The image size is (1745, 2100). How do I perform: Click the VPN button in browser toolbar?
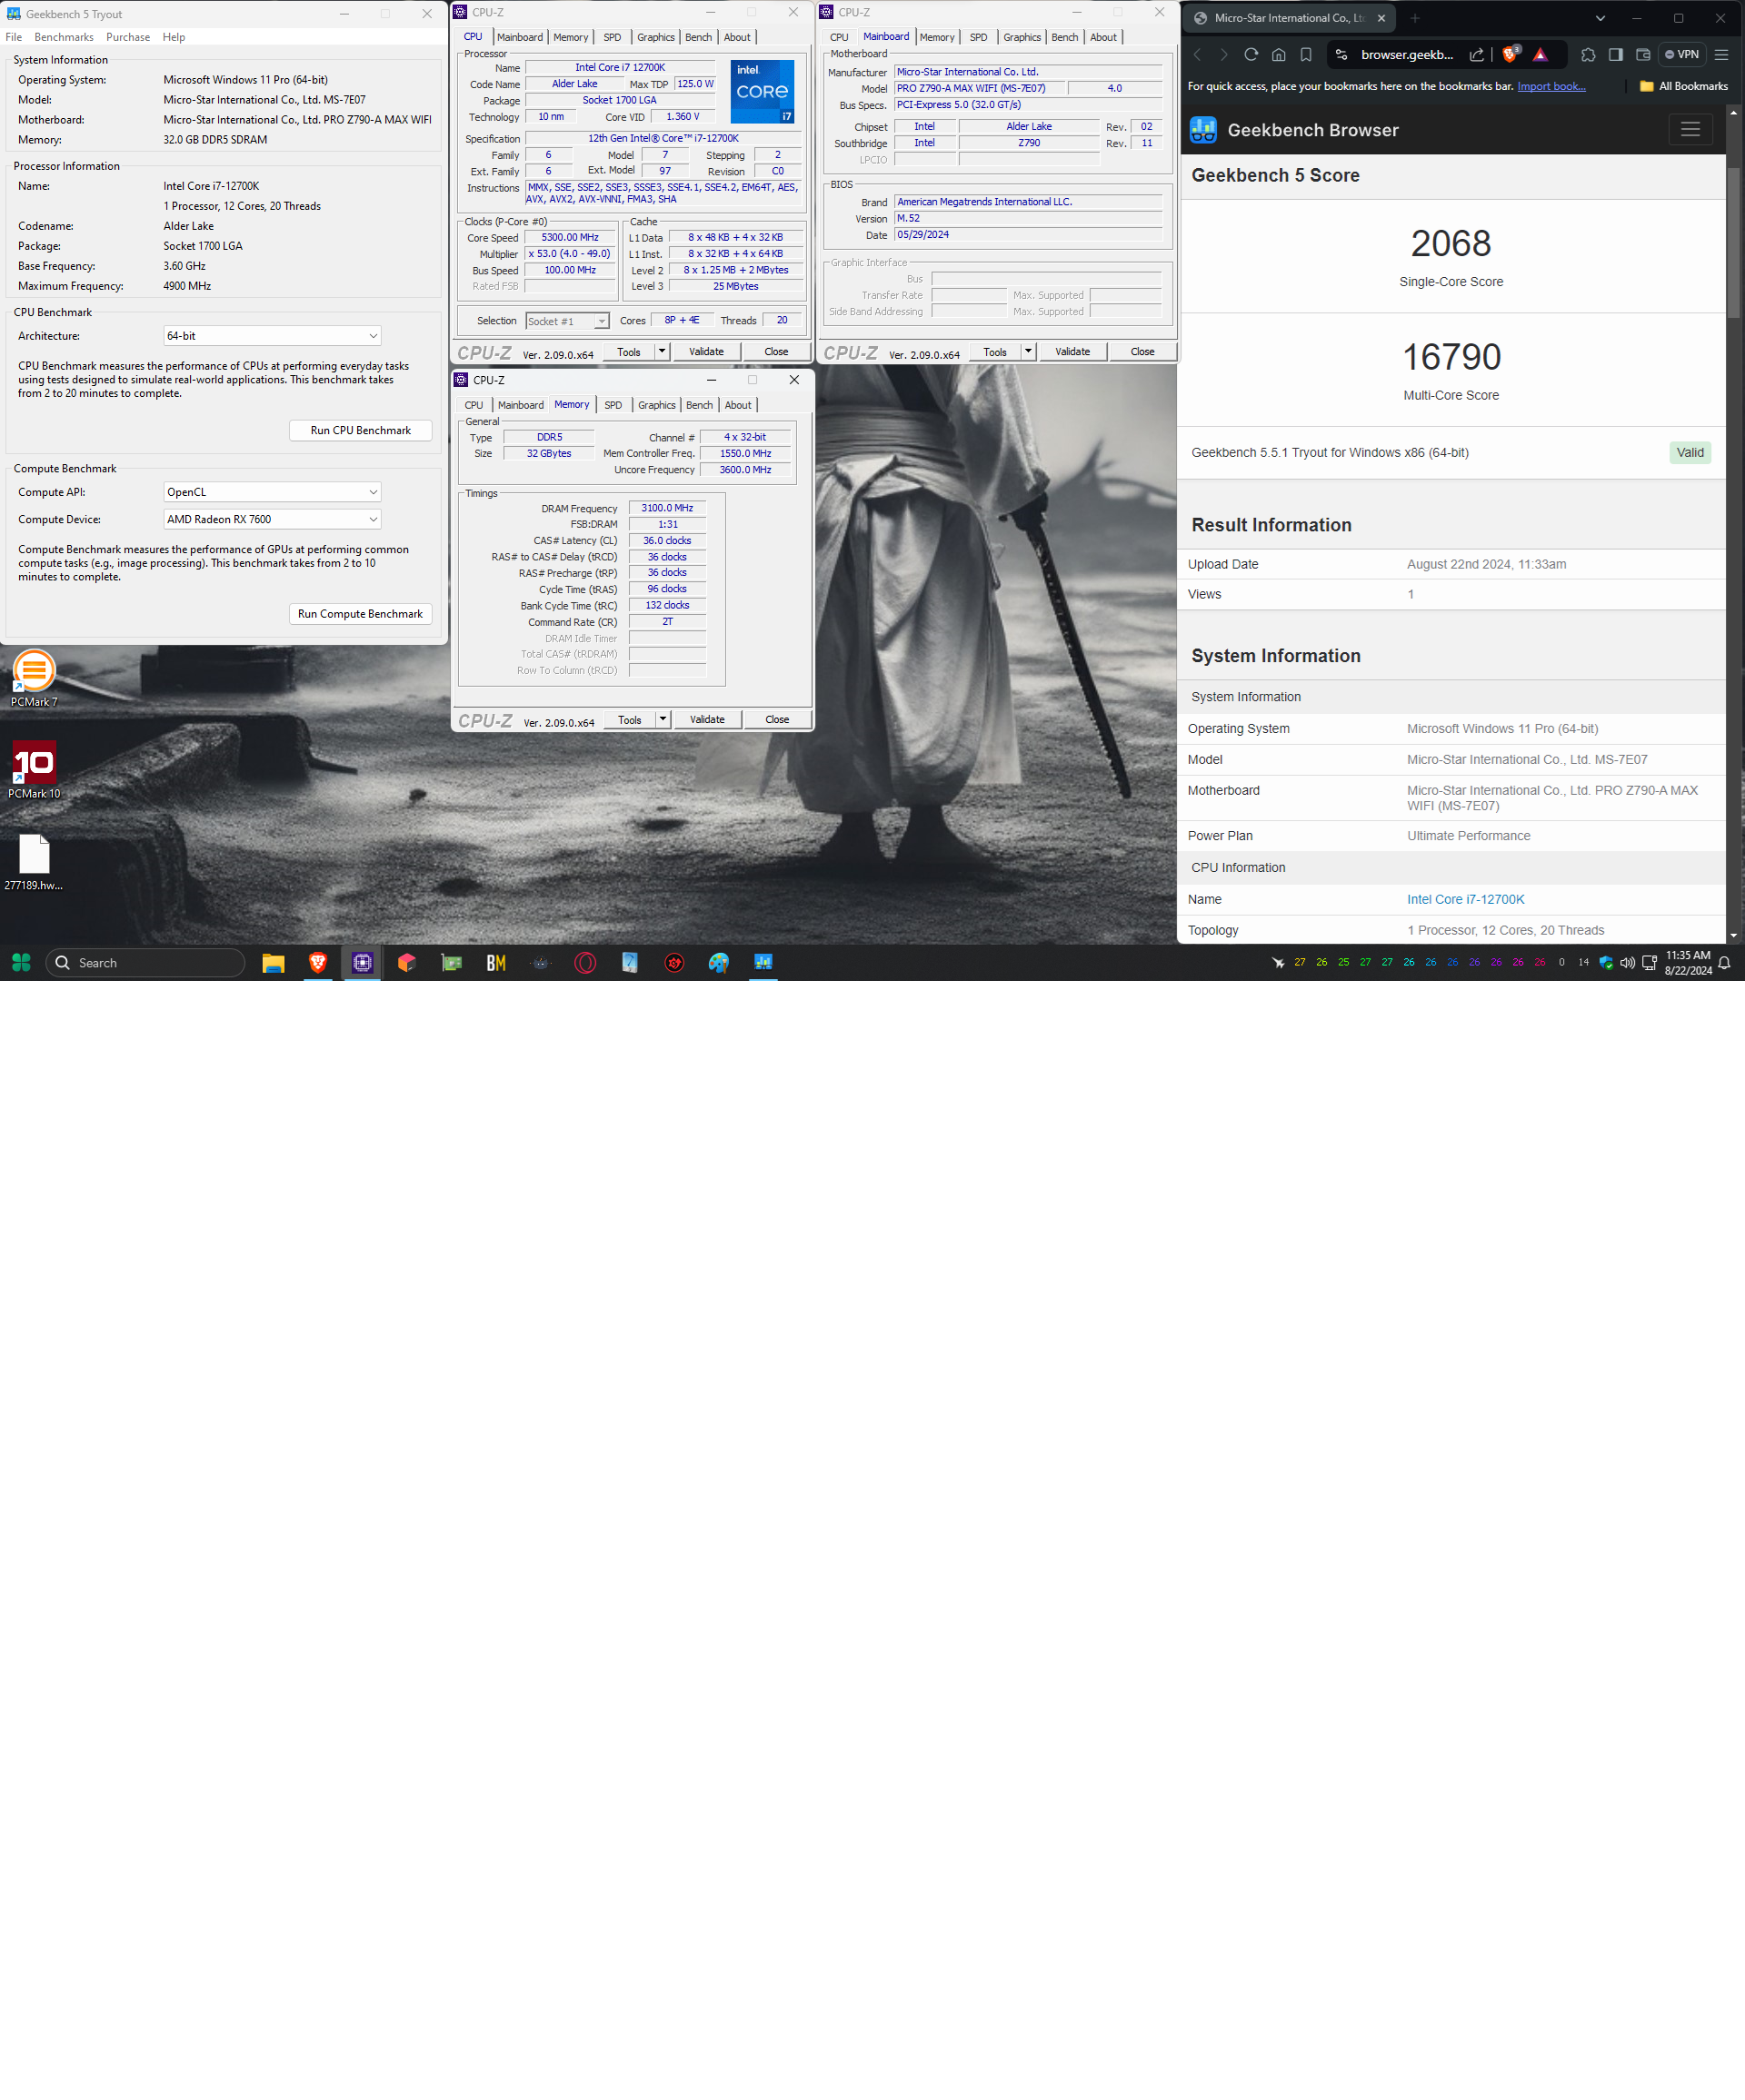pos(1682,55)
